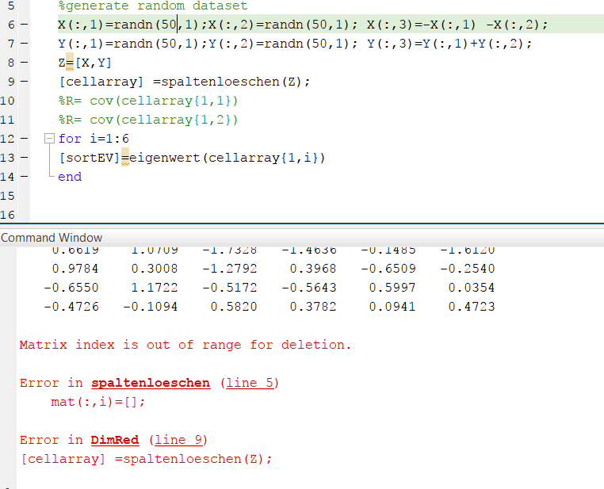Click the highlighted equals sign on line 13

coord(124,159)
